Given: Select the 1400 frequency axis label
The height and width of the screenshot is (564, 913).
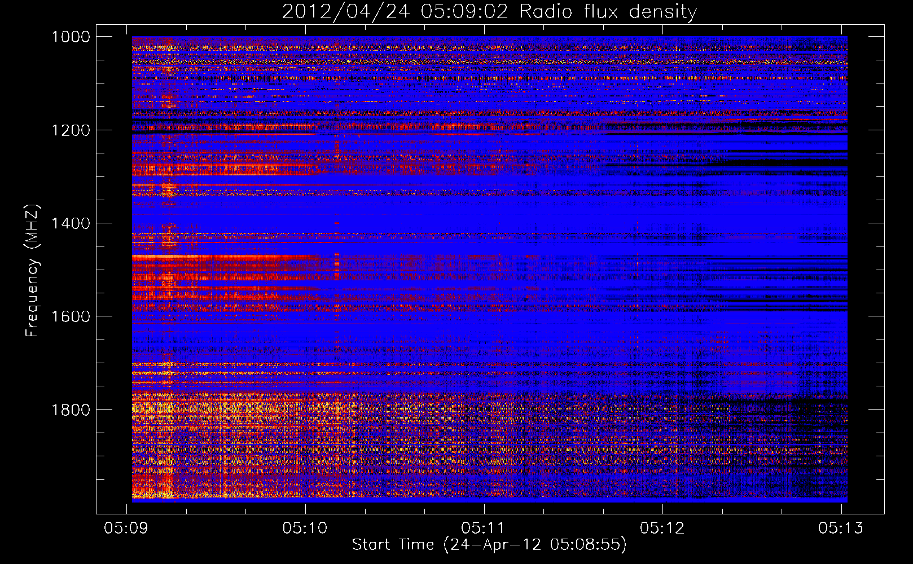Looking at the screenshot, I should coord(71,223).
